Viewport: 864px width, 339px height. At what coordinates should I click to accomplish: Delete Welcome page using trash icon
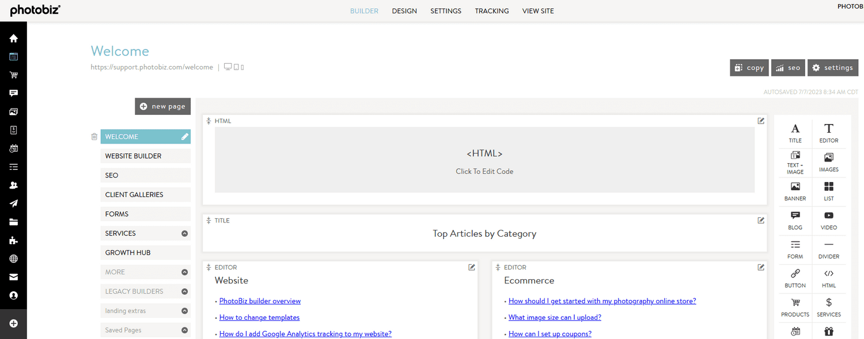pyautogui.click(x=94, y=137)
